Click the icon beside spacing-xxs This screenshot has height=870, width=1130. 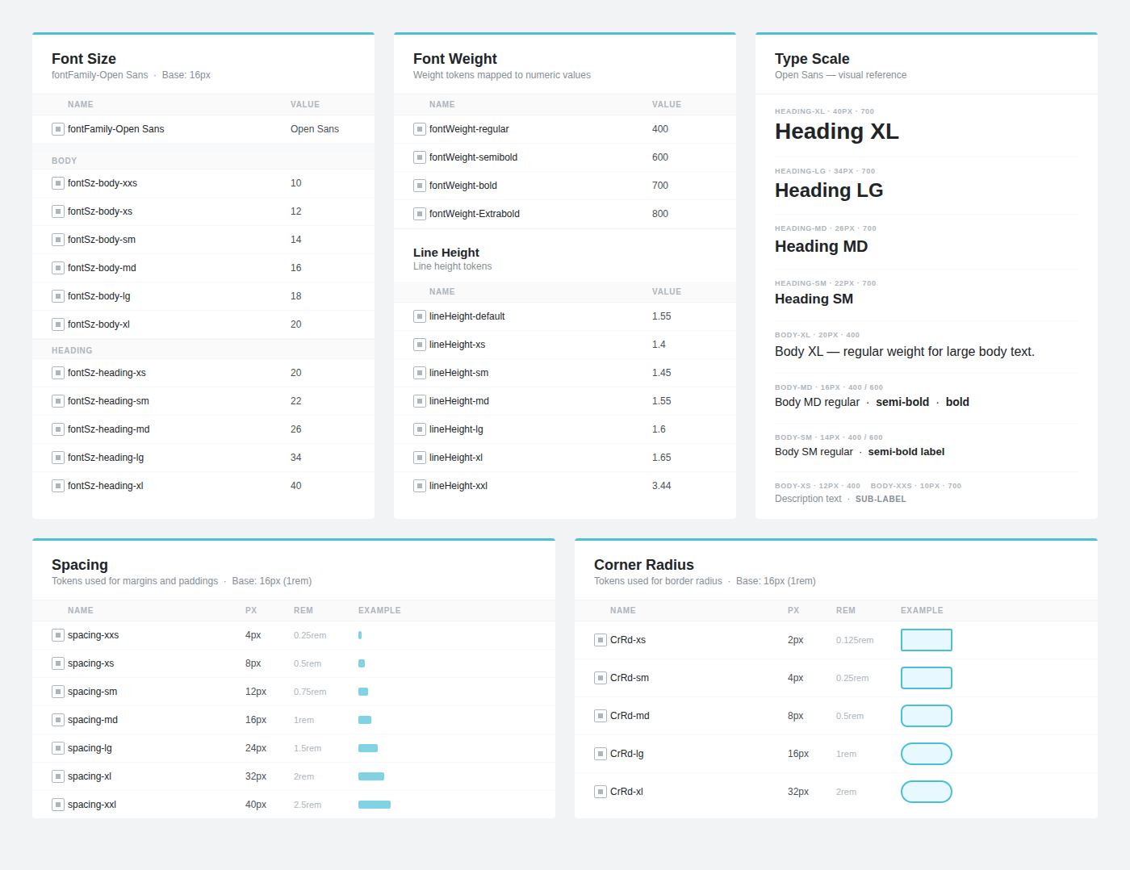point(58,635)
